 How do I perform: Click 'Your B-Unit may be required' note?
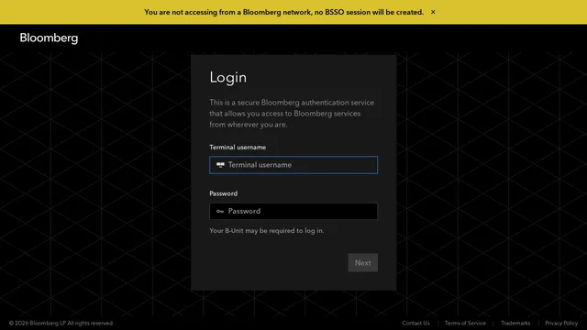point(267,231)
